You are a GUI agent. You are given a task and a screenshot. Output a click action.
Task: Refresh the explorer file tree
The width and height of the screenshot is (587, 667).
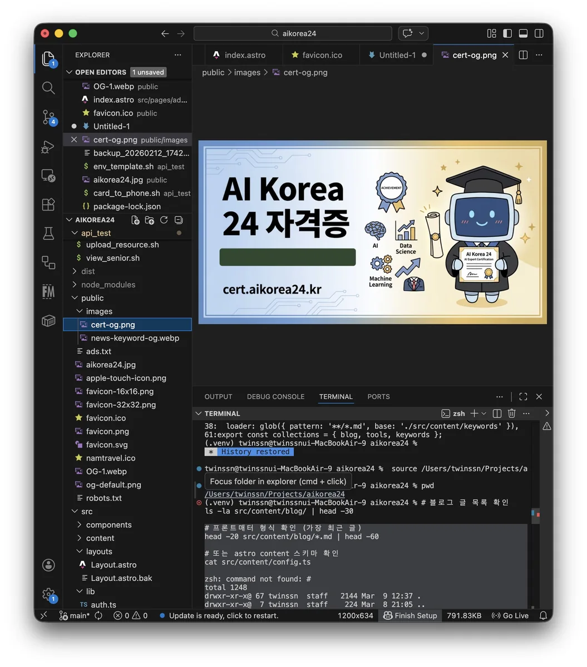click(x=164, y=220)
